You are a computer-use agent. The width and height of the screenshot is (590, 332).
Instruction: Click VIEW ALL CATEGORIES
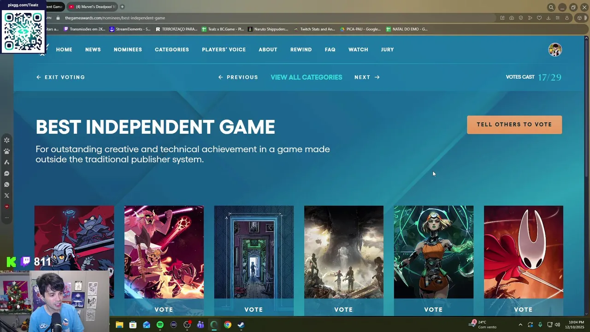tap(307, 77)
